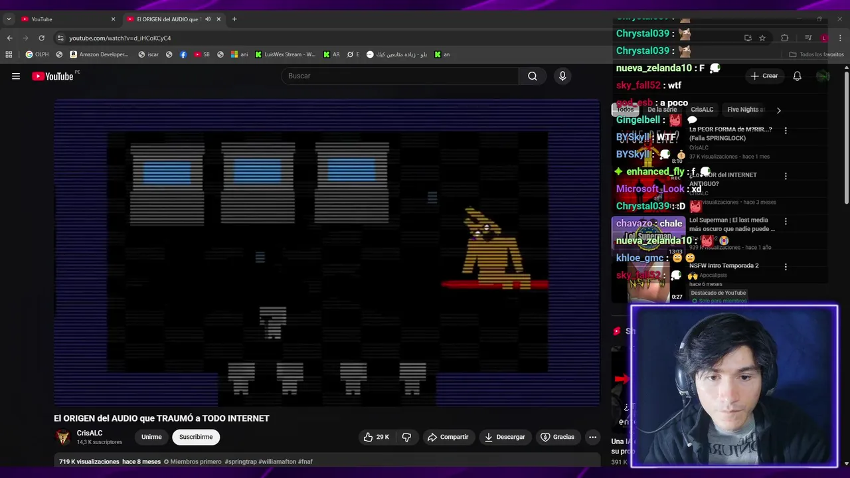850x478 pixels.
Task: Open the YouTube hamburger guide menu
Action: [x=16, y=76]
